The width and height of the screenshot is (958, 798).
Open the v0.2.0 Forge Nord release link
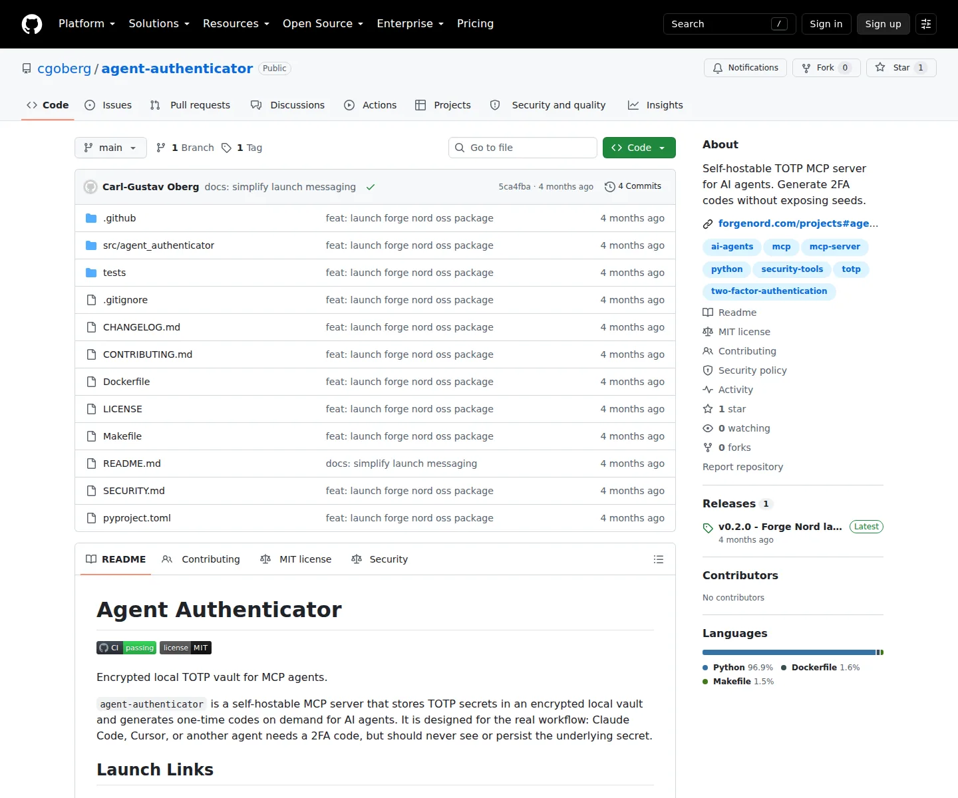point(780,527)
